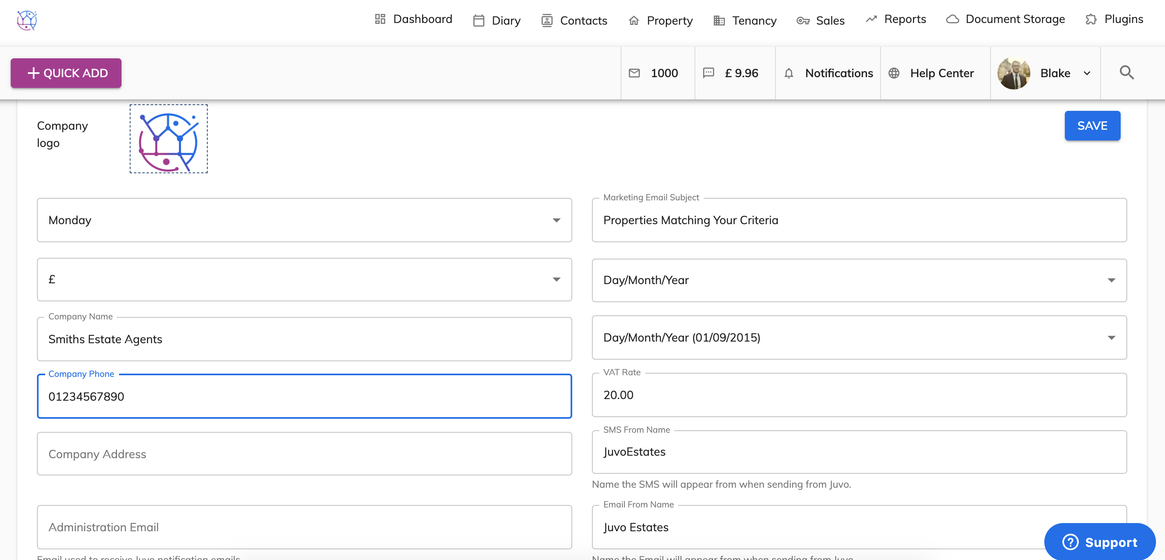Open the Blake user menu chevron
Screen dimensions: 1165x560
point(1087,73)
